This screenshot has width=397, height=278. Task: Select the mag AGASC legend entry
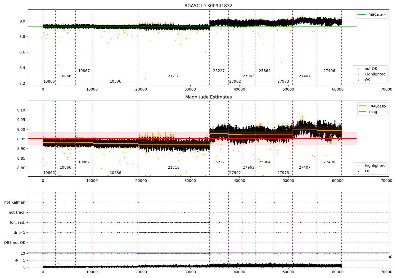point(372,15)
